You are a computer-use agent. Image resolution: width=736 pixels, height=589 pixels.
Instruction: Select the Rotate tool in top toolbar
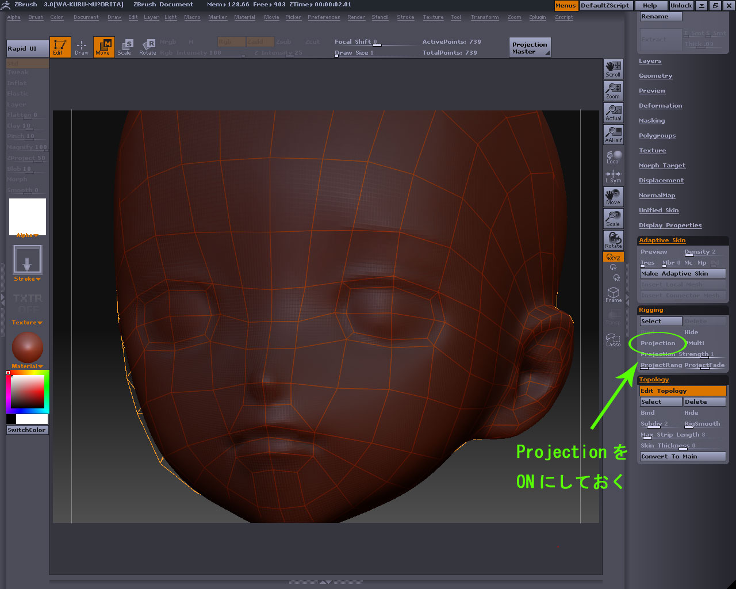pos(148,47)
